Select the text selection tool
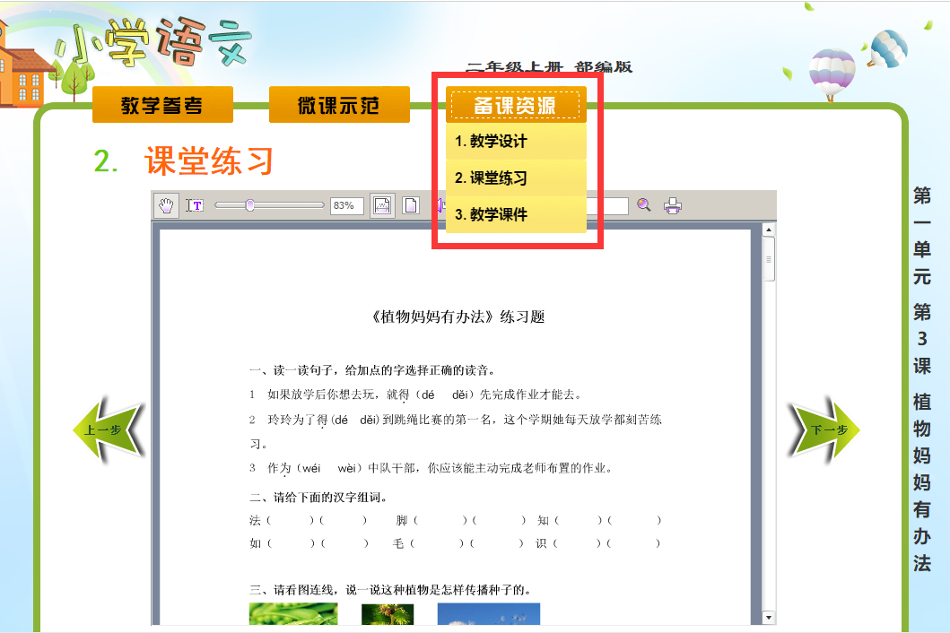 click(x=195, y=206)
